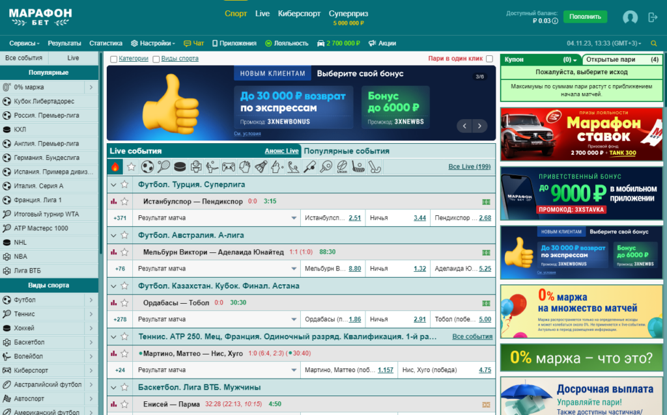Open the 0% маржа – что это? banner
The width and height of the screenshot is (667, 415).
(x=581, y=358)
